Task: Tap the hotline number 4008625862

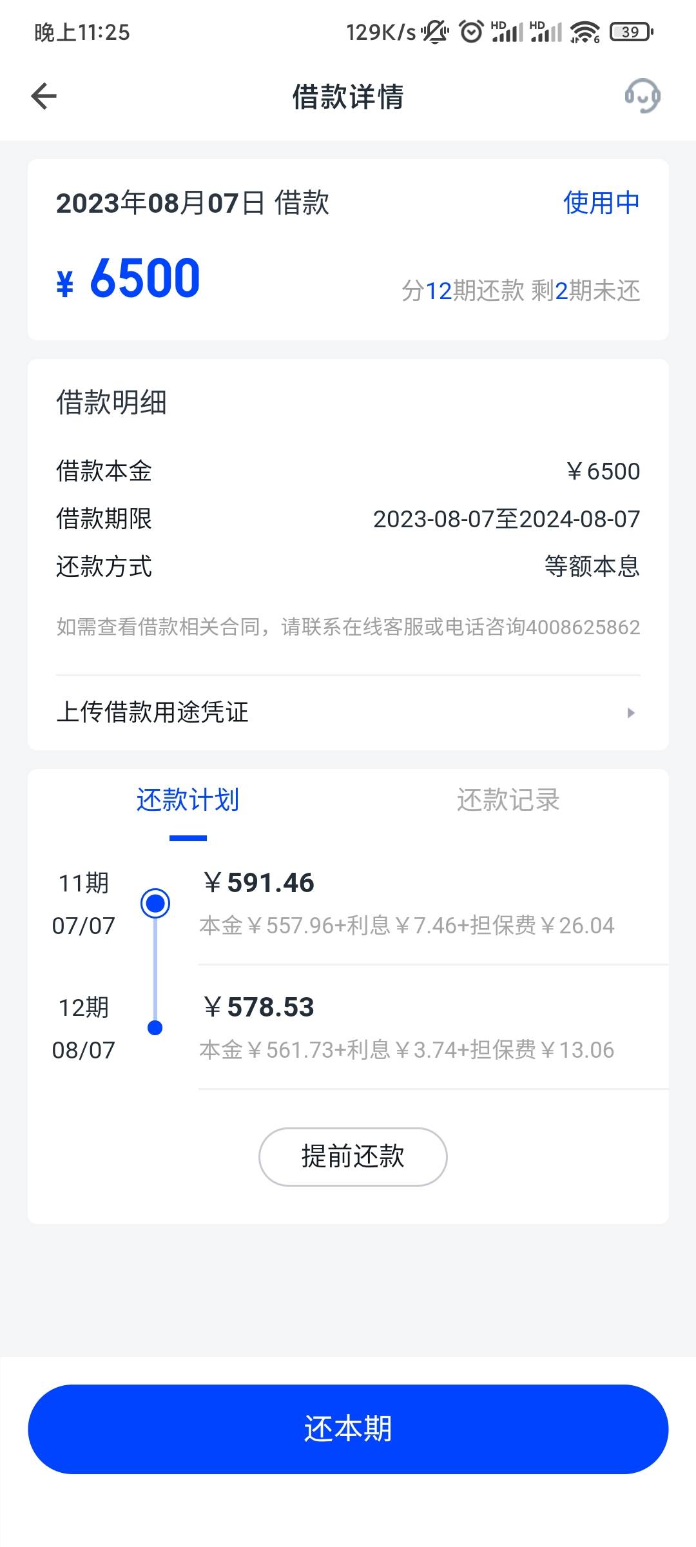Action: pos(583,627)
